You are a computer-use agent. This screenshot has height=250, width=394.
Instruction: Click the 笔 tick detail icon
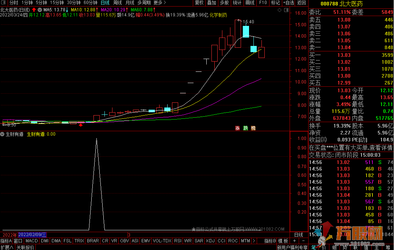coord(313,247)
